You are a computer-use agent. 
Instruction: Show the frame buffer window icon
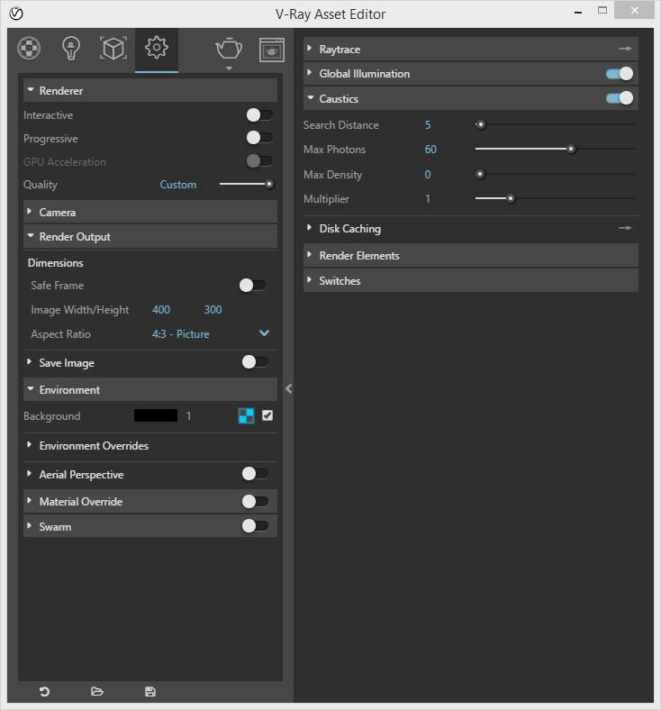pyautogui.click(x=272, y=50)
